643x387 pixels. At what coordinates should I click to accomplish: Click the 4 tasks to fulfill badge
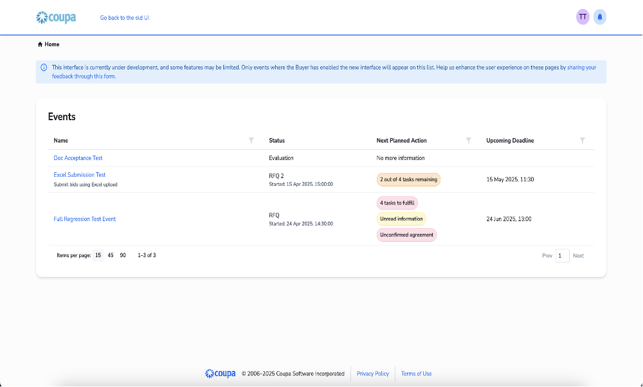(397, 203)
